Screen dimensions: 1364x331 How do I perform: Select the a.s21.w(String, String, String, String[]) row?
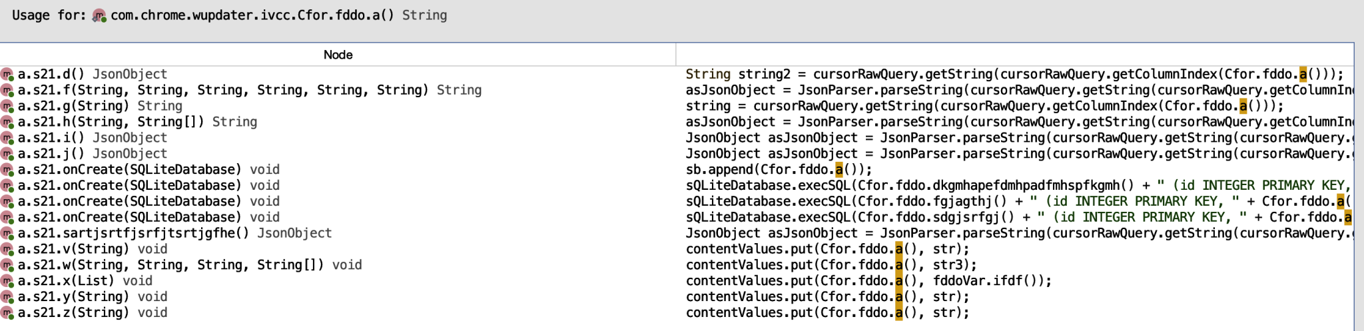pyautogui.click(x=190, y=265)
